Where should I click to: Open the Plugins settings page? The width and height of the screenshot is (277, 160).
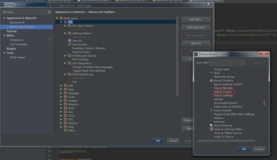pyautogui.click(x=11, y=49)
